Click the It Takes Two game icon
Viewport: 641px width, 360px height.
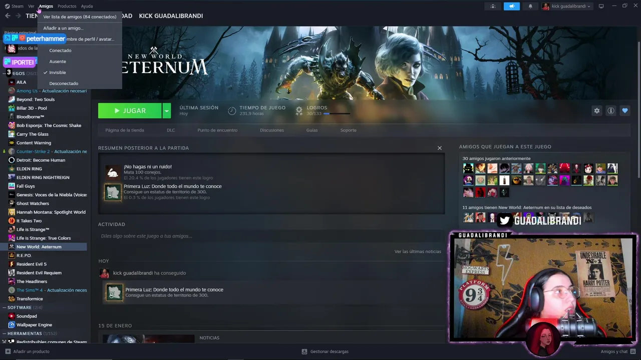coord(12,221)
